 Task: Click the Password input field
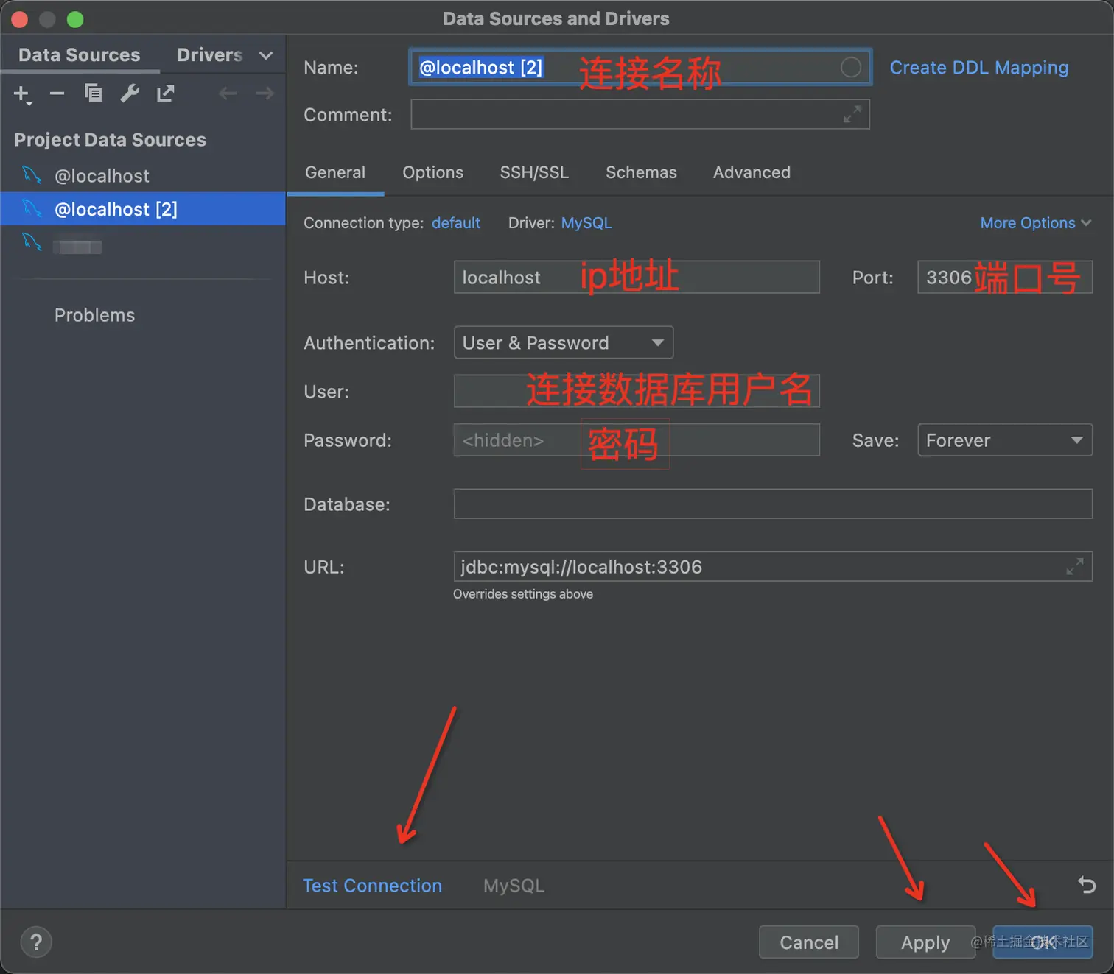(637, 440)
